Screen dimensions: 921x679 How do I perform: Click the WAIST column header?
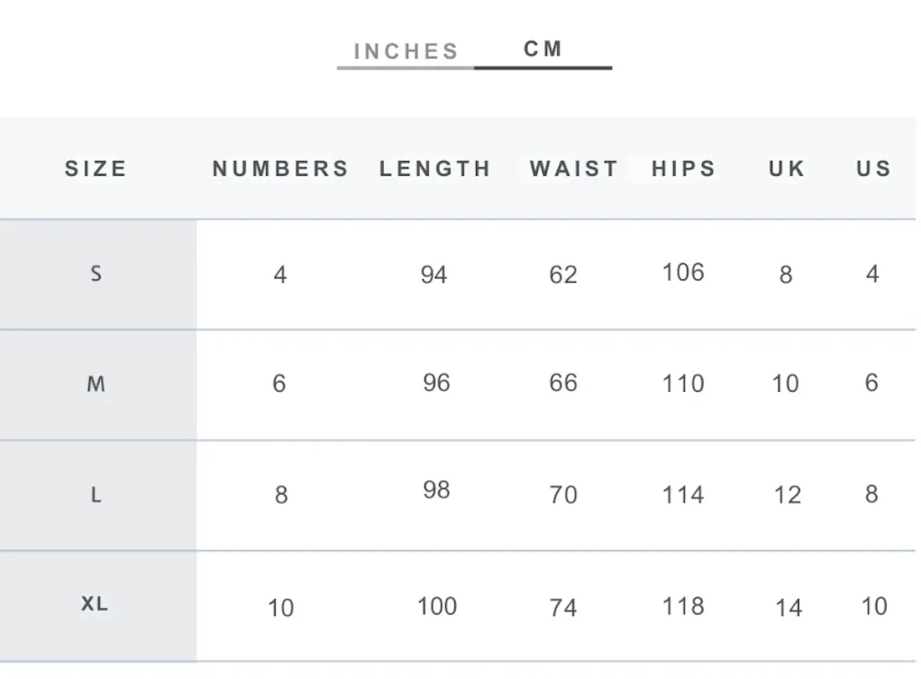(574, 169)
